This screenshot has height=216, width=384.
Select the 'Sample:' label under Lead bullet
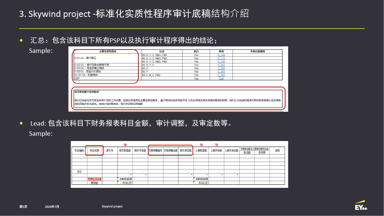(40, 133)
